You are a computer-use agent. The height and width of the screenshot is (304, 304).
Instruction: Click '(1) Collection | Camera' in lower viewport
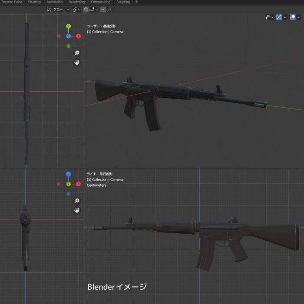pos(105,180)
